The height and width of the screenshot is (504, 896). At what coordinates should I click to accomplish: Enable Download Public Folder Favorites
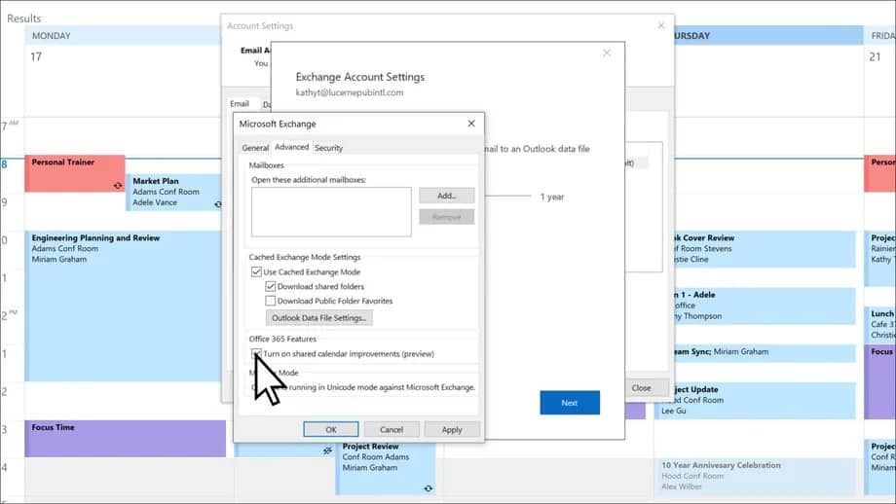(271, 302)
